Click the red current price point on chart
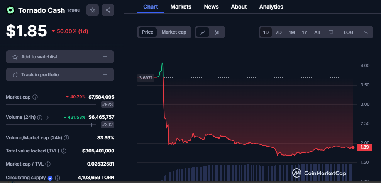The image size is (381, 183). point(353,147)
